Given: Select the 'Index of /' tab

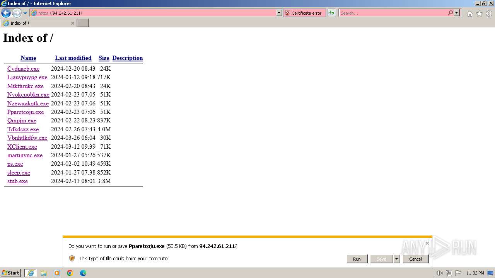Looking at the screenshot, I should [39, 23].
